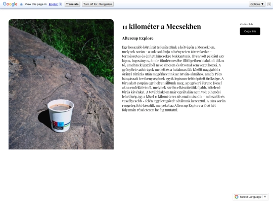Click the Google logo in translate bar

(x=10, y=4)
